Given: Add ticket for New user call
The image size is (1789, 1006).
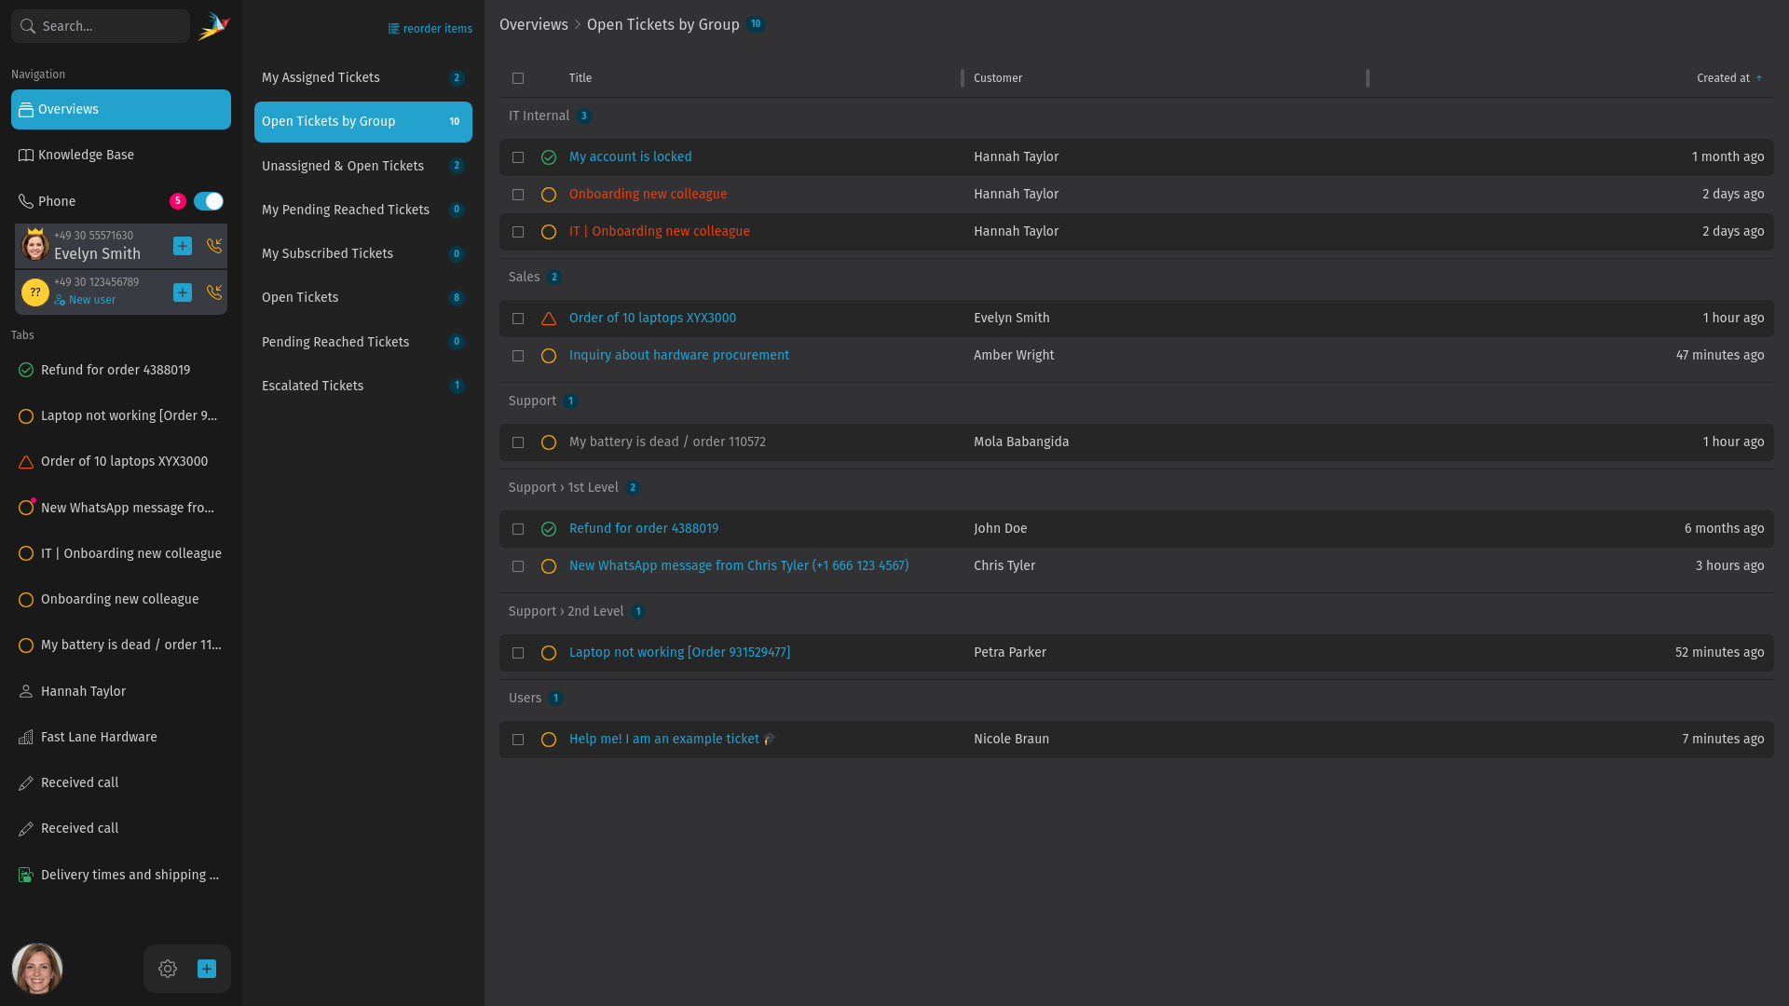Looking at the screenshot, I should click(183, 292).
